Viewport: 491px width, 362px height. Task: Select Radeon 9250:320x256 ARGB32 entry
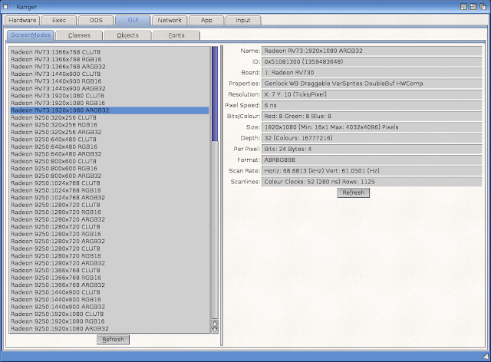pyautogui.click(x=110, y=132)
